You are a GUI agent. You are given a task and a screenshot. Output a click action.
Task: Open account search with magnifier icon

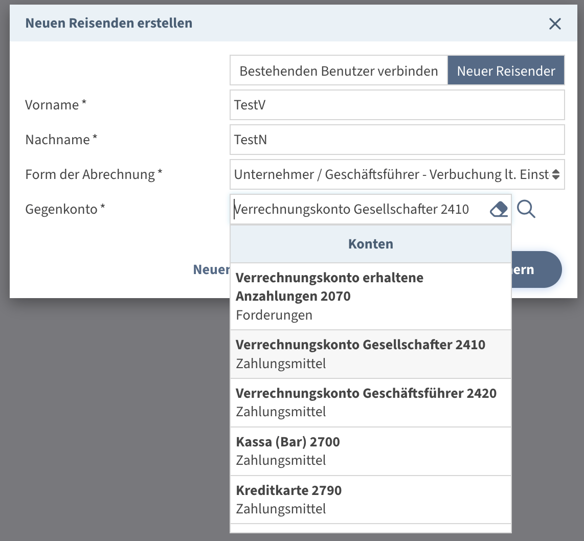pyautogui.click(x=526, y=209)
